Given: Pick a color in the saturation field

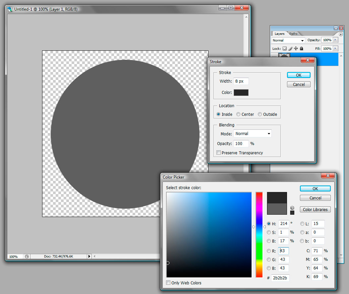Looking at the screenshot, I should point(209,235).
